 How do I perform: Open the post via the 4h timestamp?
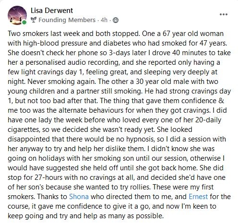[x=104, y=20]
